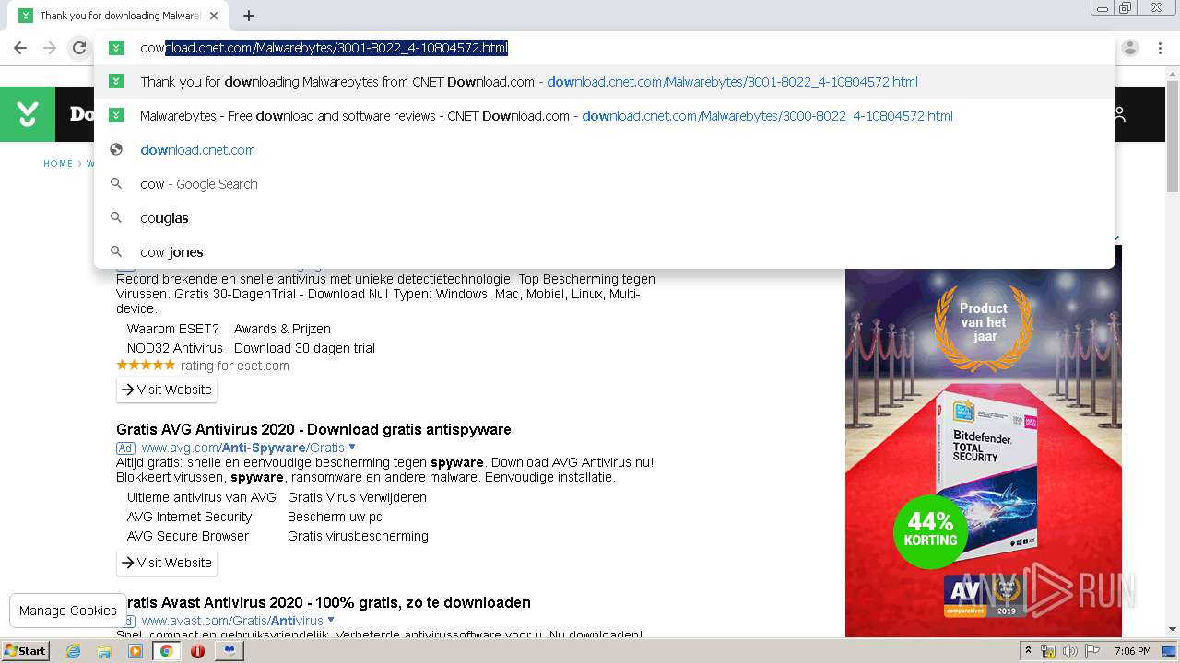The image size is (1180, 663).
Task: Open Chrome three-dot menu
Action: pyautogui.click(x=1160, y=48)
